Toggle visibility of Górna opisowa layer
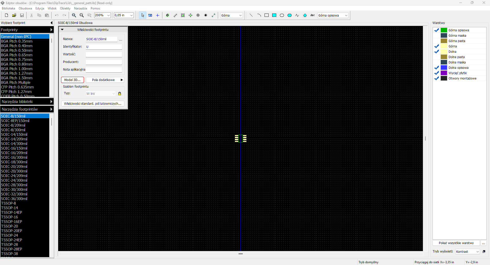This screenshot has width=490, height=265. 437,30
